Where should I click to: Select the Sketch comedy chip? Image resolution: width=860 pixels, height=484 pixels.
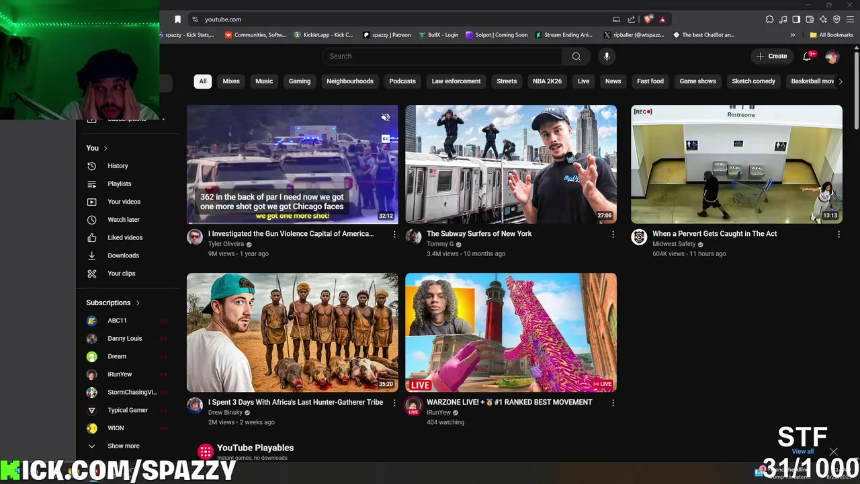tap(753, 81)
